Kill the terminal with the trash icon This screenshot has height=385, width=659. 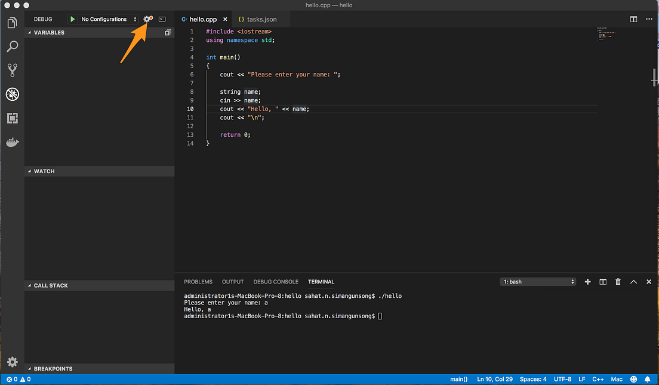[x=618, y=281]
